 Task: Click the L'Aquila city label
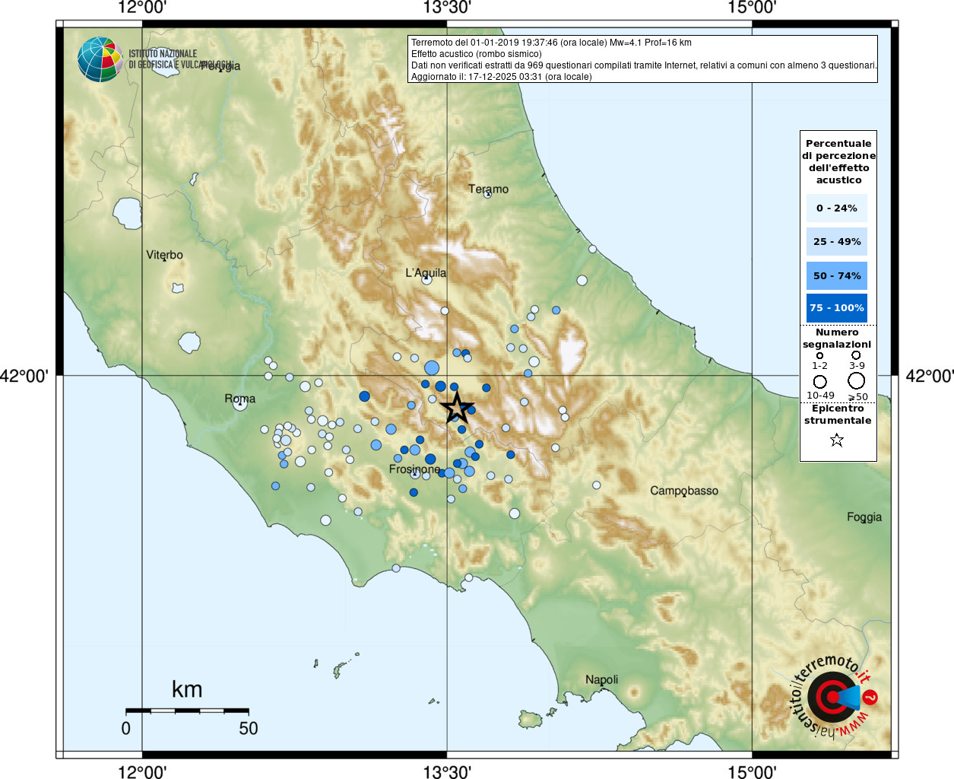coord(426,272)
